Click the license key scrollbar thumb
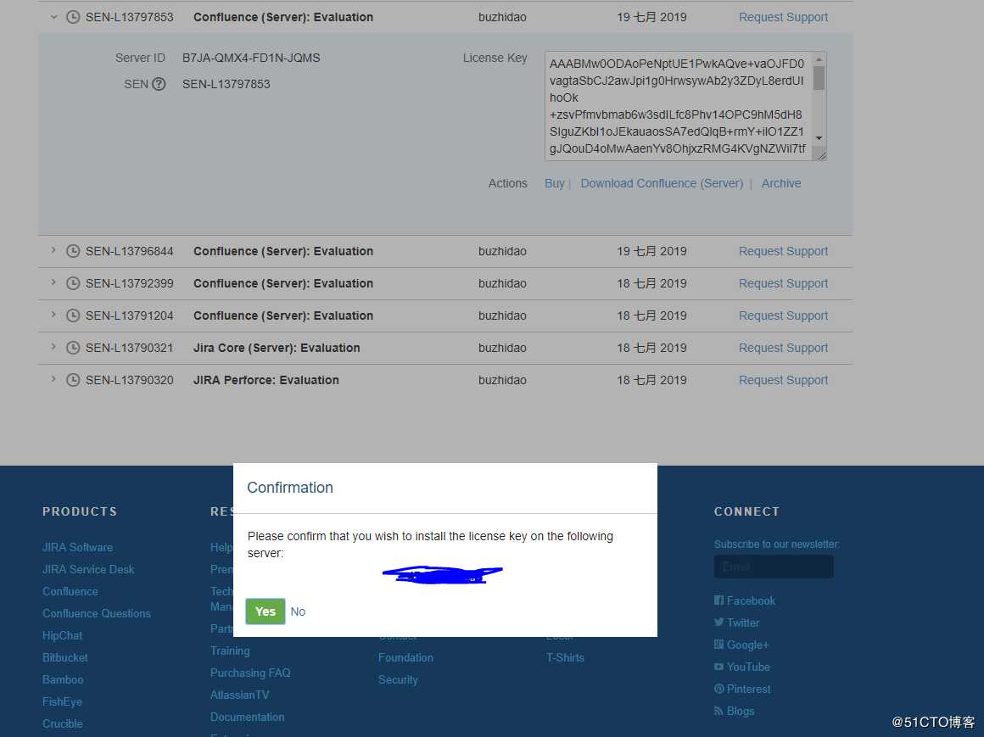Screen dimensions: 984x737 tap(819, 78)
